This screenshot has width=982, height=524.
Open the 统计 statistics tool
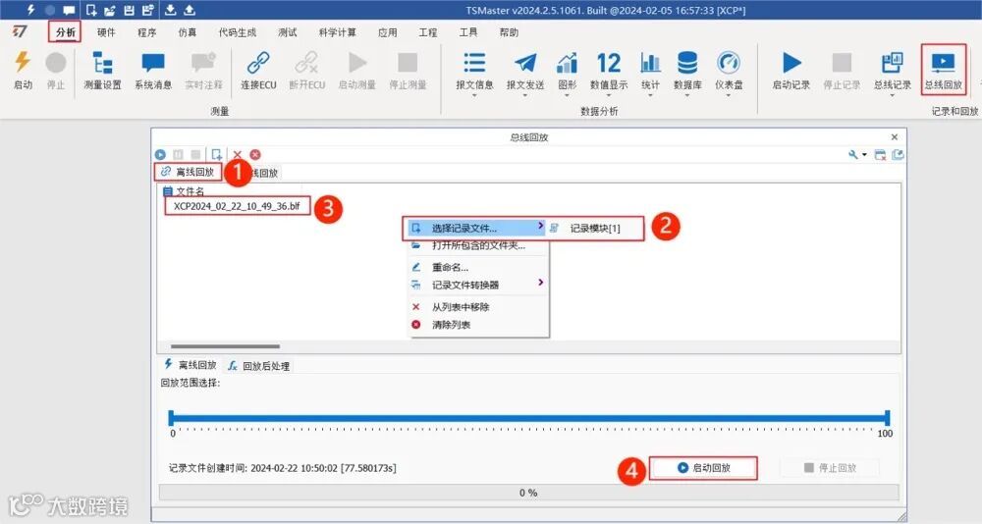tap(650, 70)
